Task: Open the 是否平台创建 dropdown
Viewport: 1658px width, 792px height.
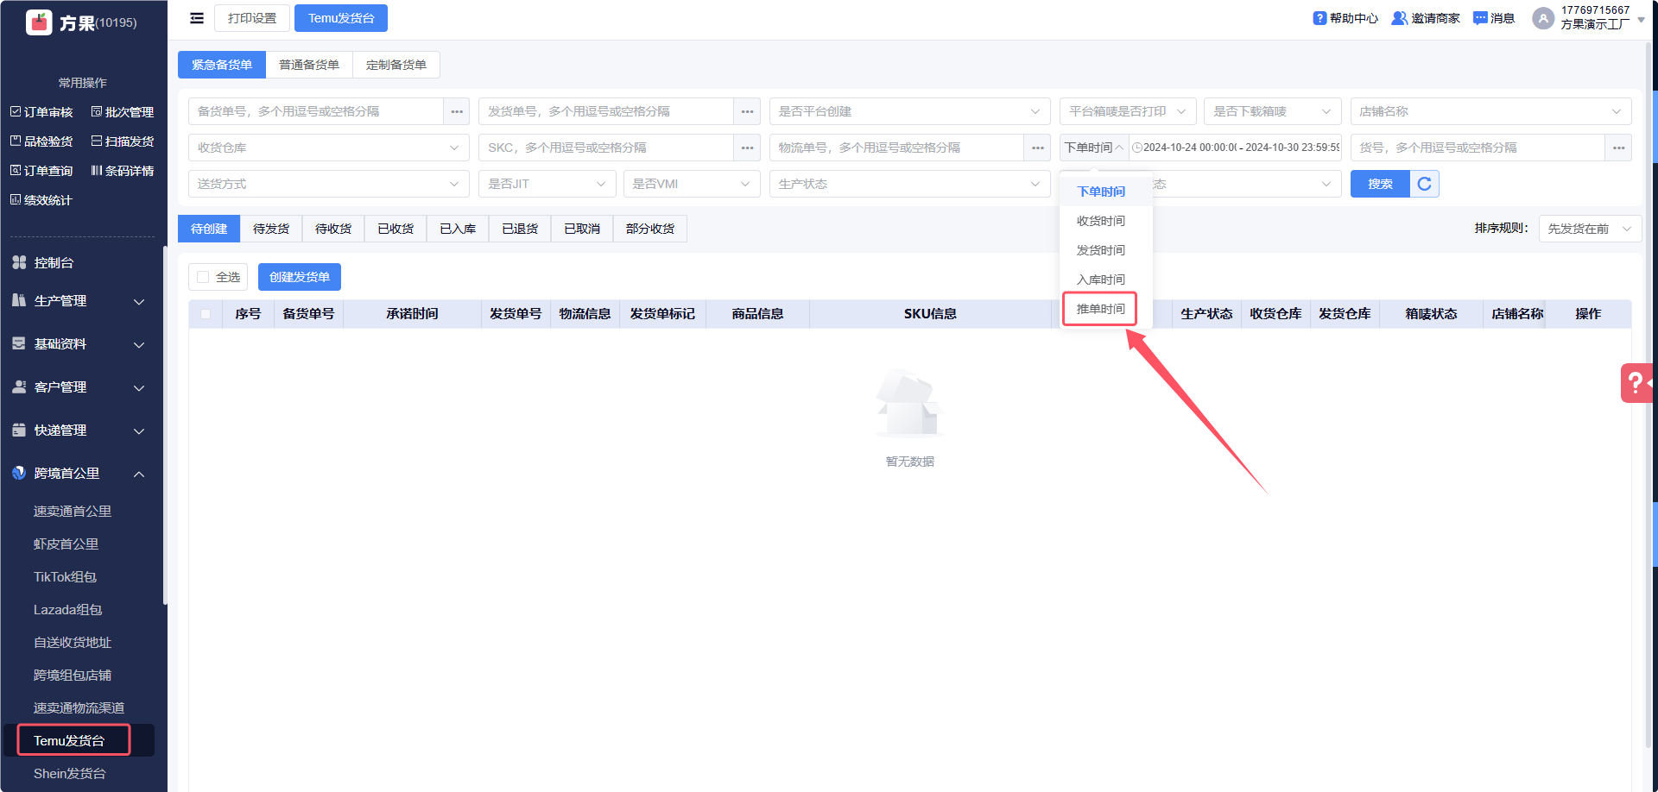Action: [x=909, y=111]
